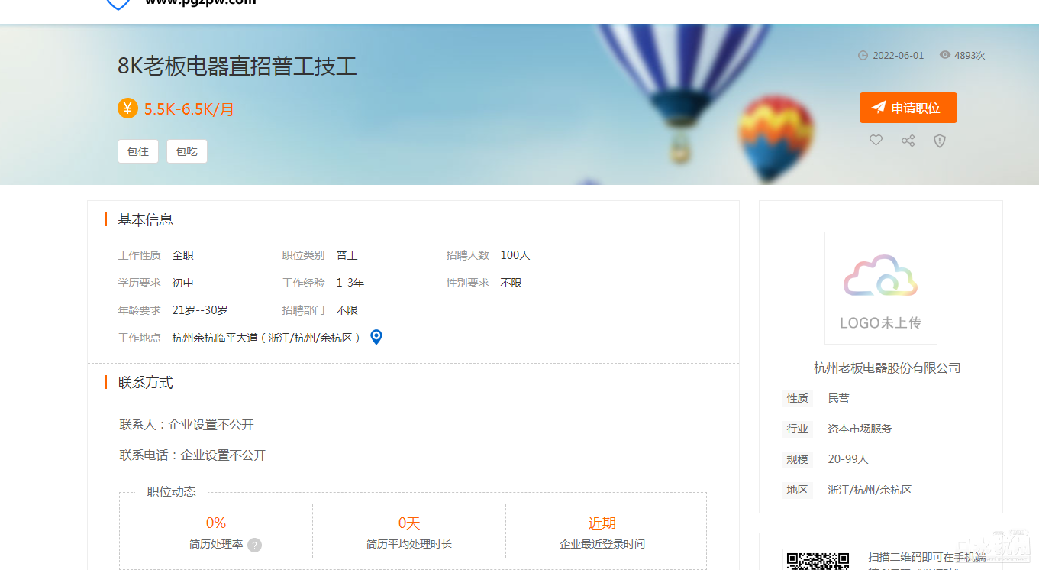The width and height of the screenshot is (1039, 570).
Task: Click age requirement value 21岁--30岁
Action: (x=200, y=310)
